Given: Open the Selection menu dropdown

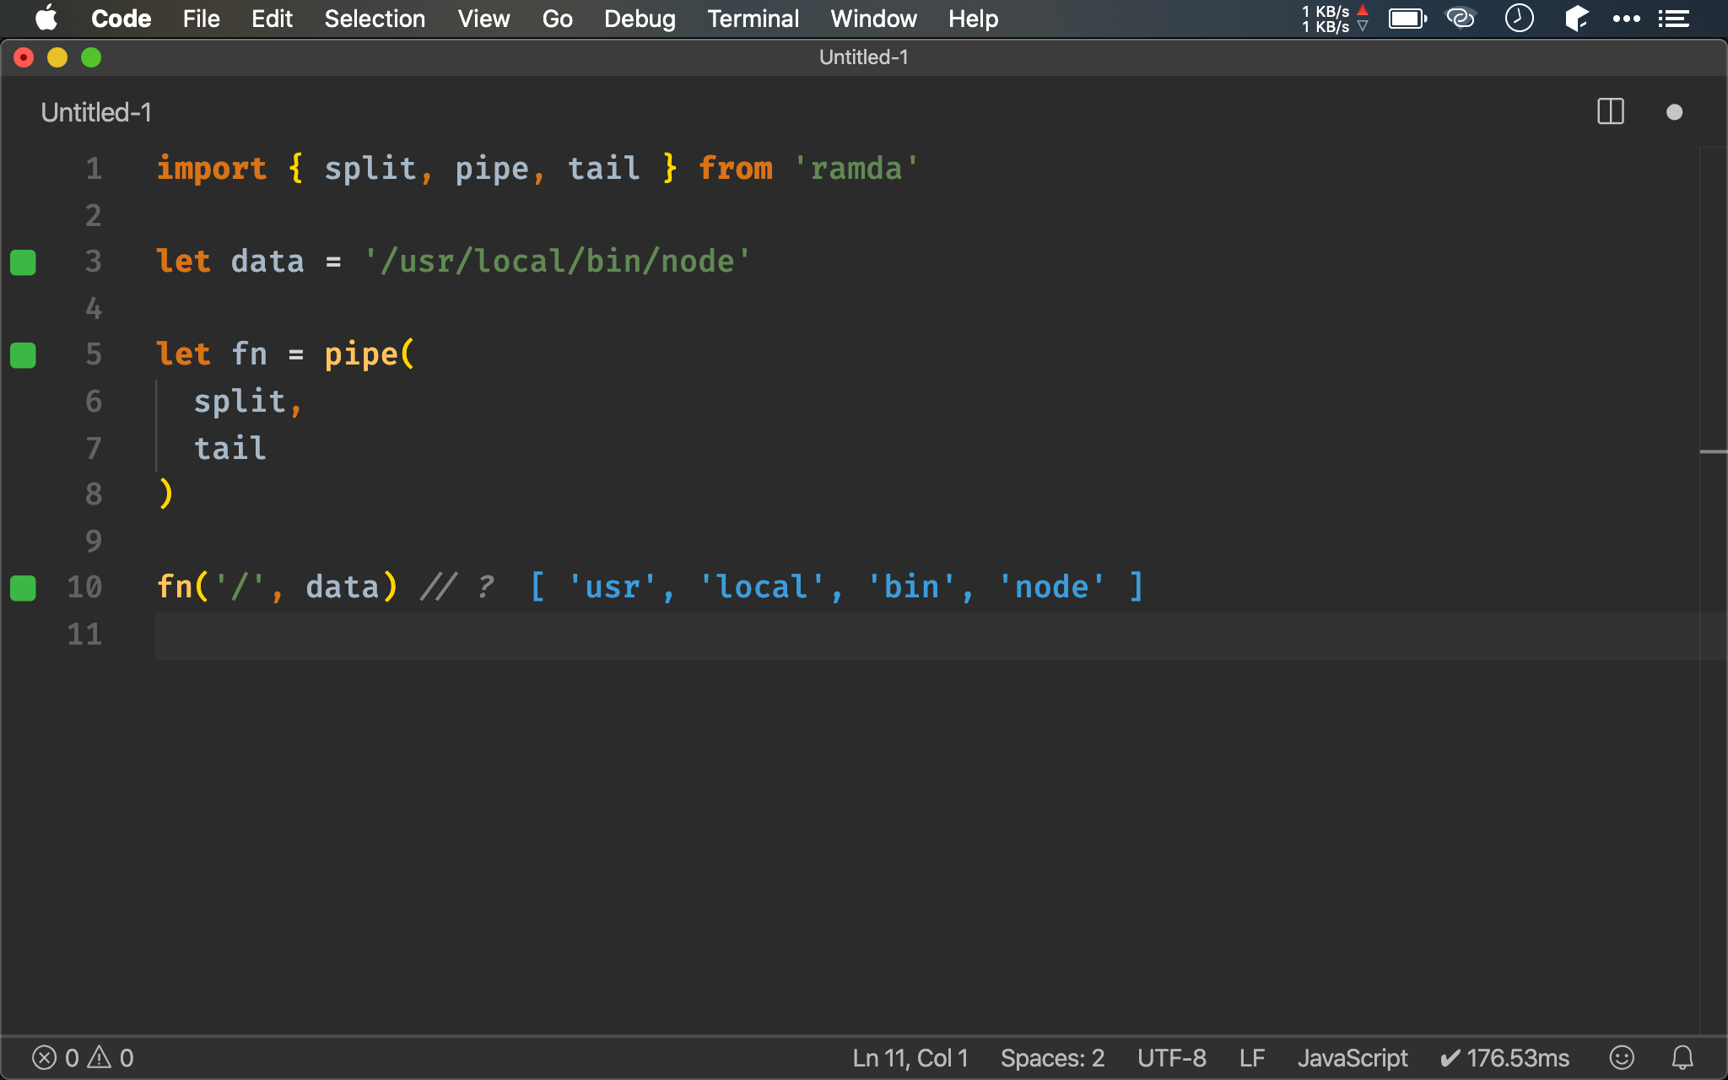Looking at the screenshot, I should pos(373,18).
